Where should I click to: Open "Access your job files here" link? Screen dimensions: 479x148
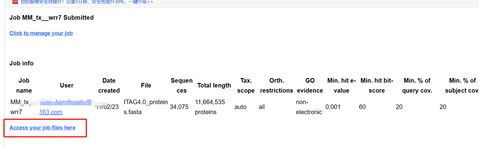[x=42, y=128]
